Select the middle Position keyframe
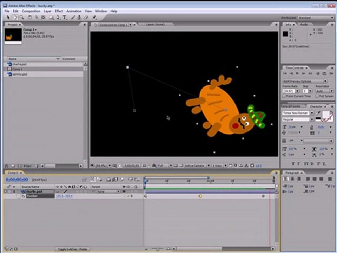This screenshot has width=337, height=253. click(200, 196)
